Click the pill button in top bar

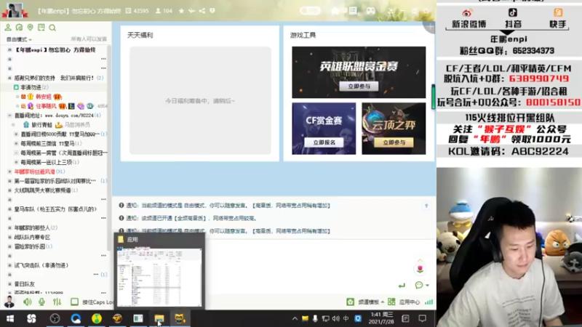[x=310, y=11]
